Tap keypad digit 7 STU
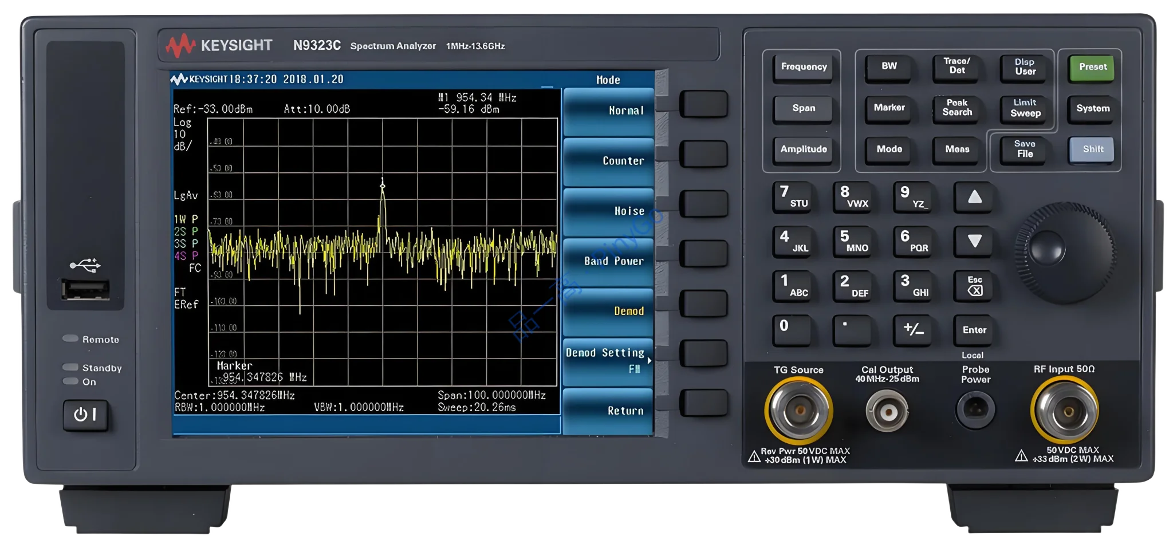The width and height of the screenshot is (1173, 544). [793, 197]
